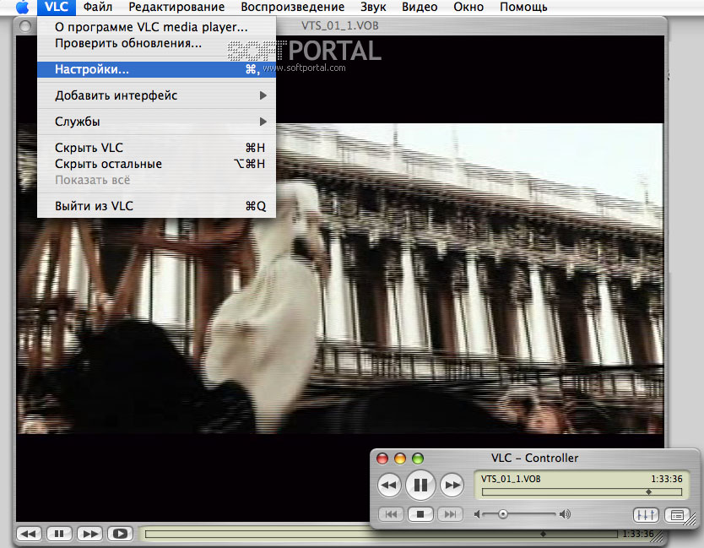Skip to previous track in Controller
The height and width of the screenshot is (548, 704).
(x=391, y=514)
